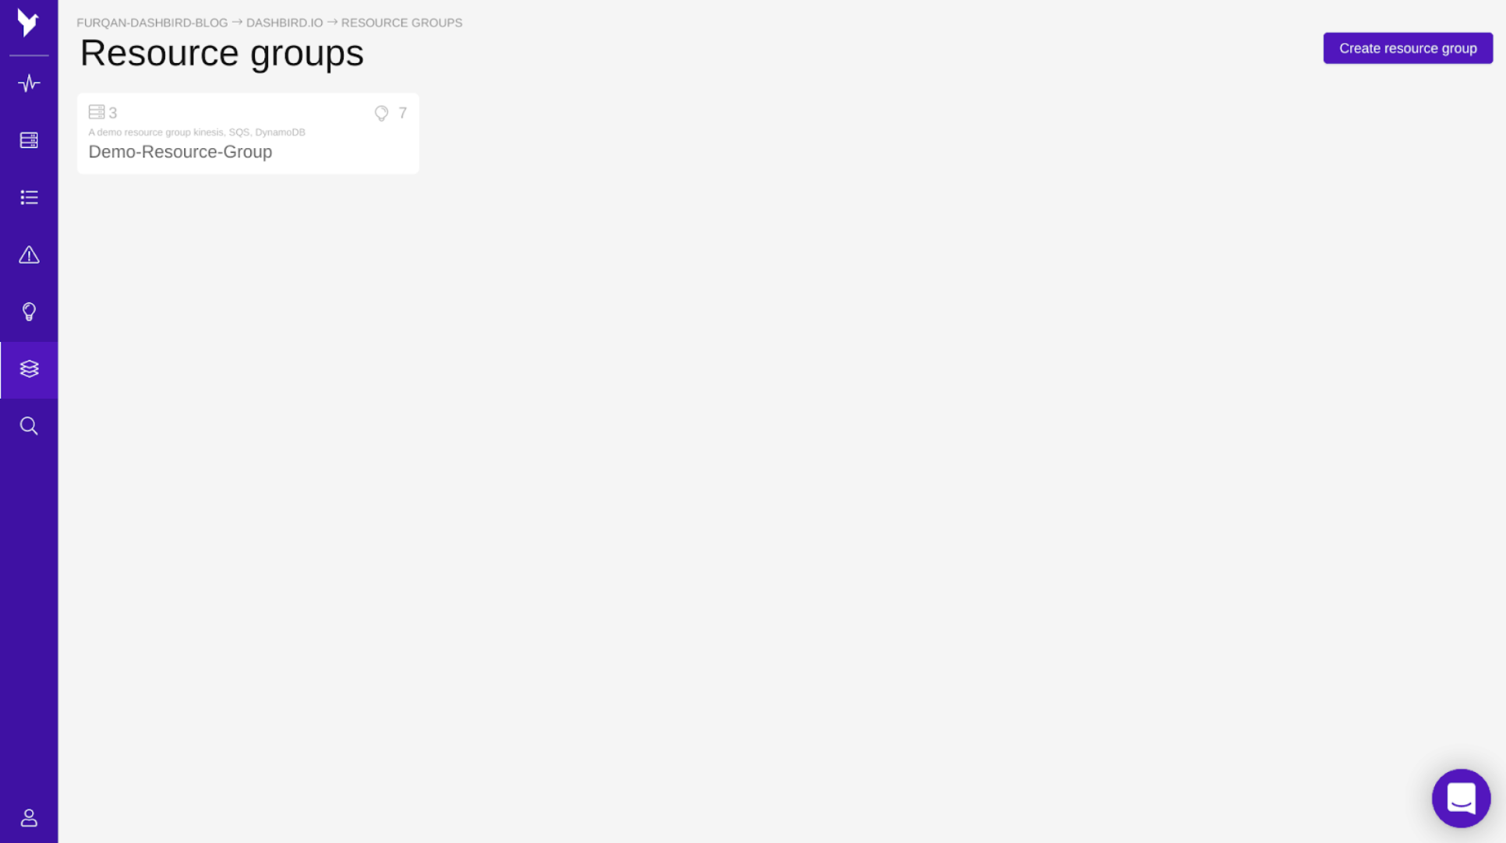Click the alert bell icon on resource card
The width and height of the screenshot is (1506, 843).
pyautogui.click(x=380, y=111)
